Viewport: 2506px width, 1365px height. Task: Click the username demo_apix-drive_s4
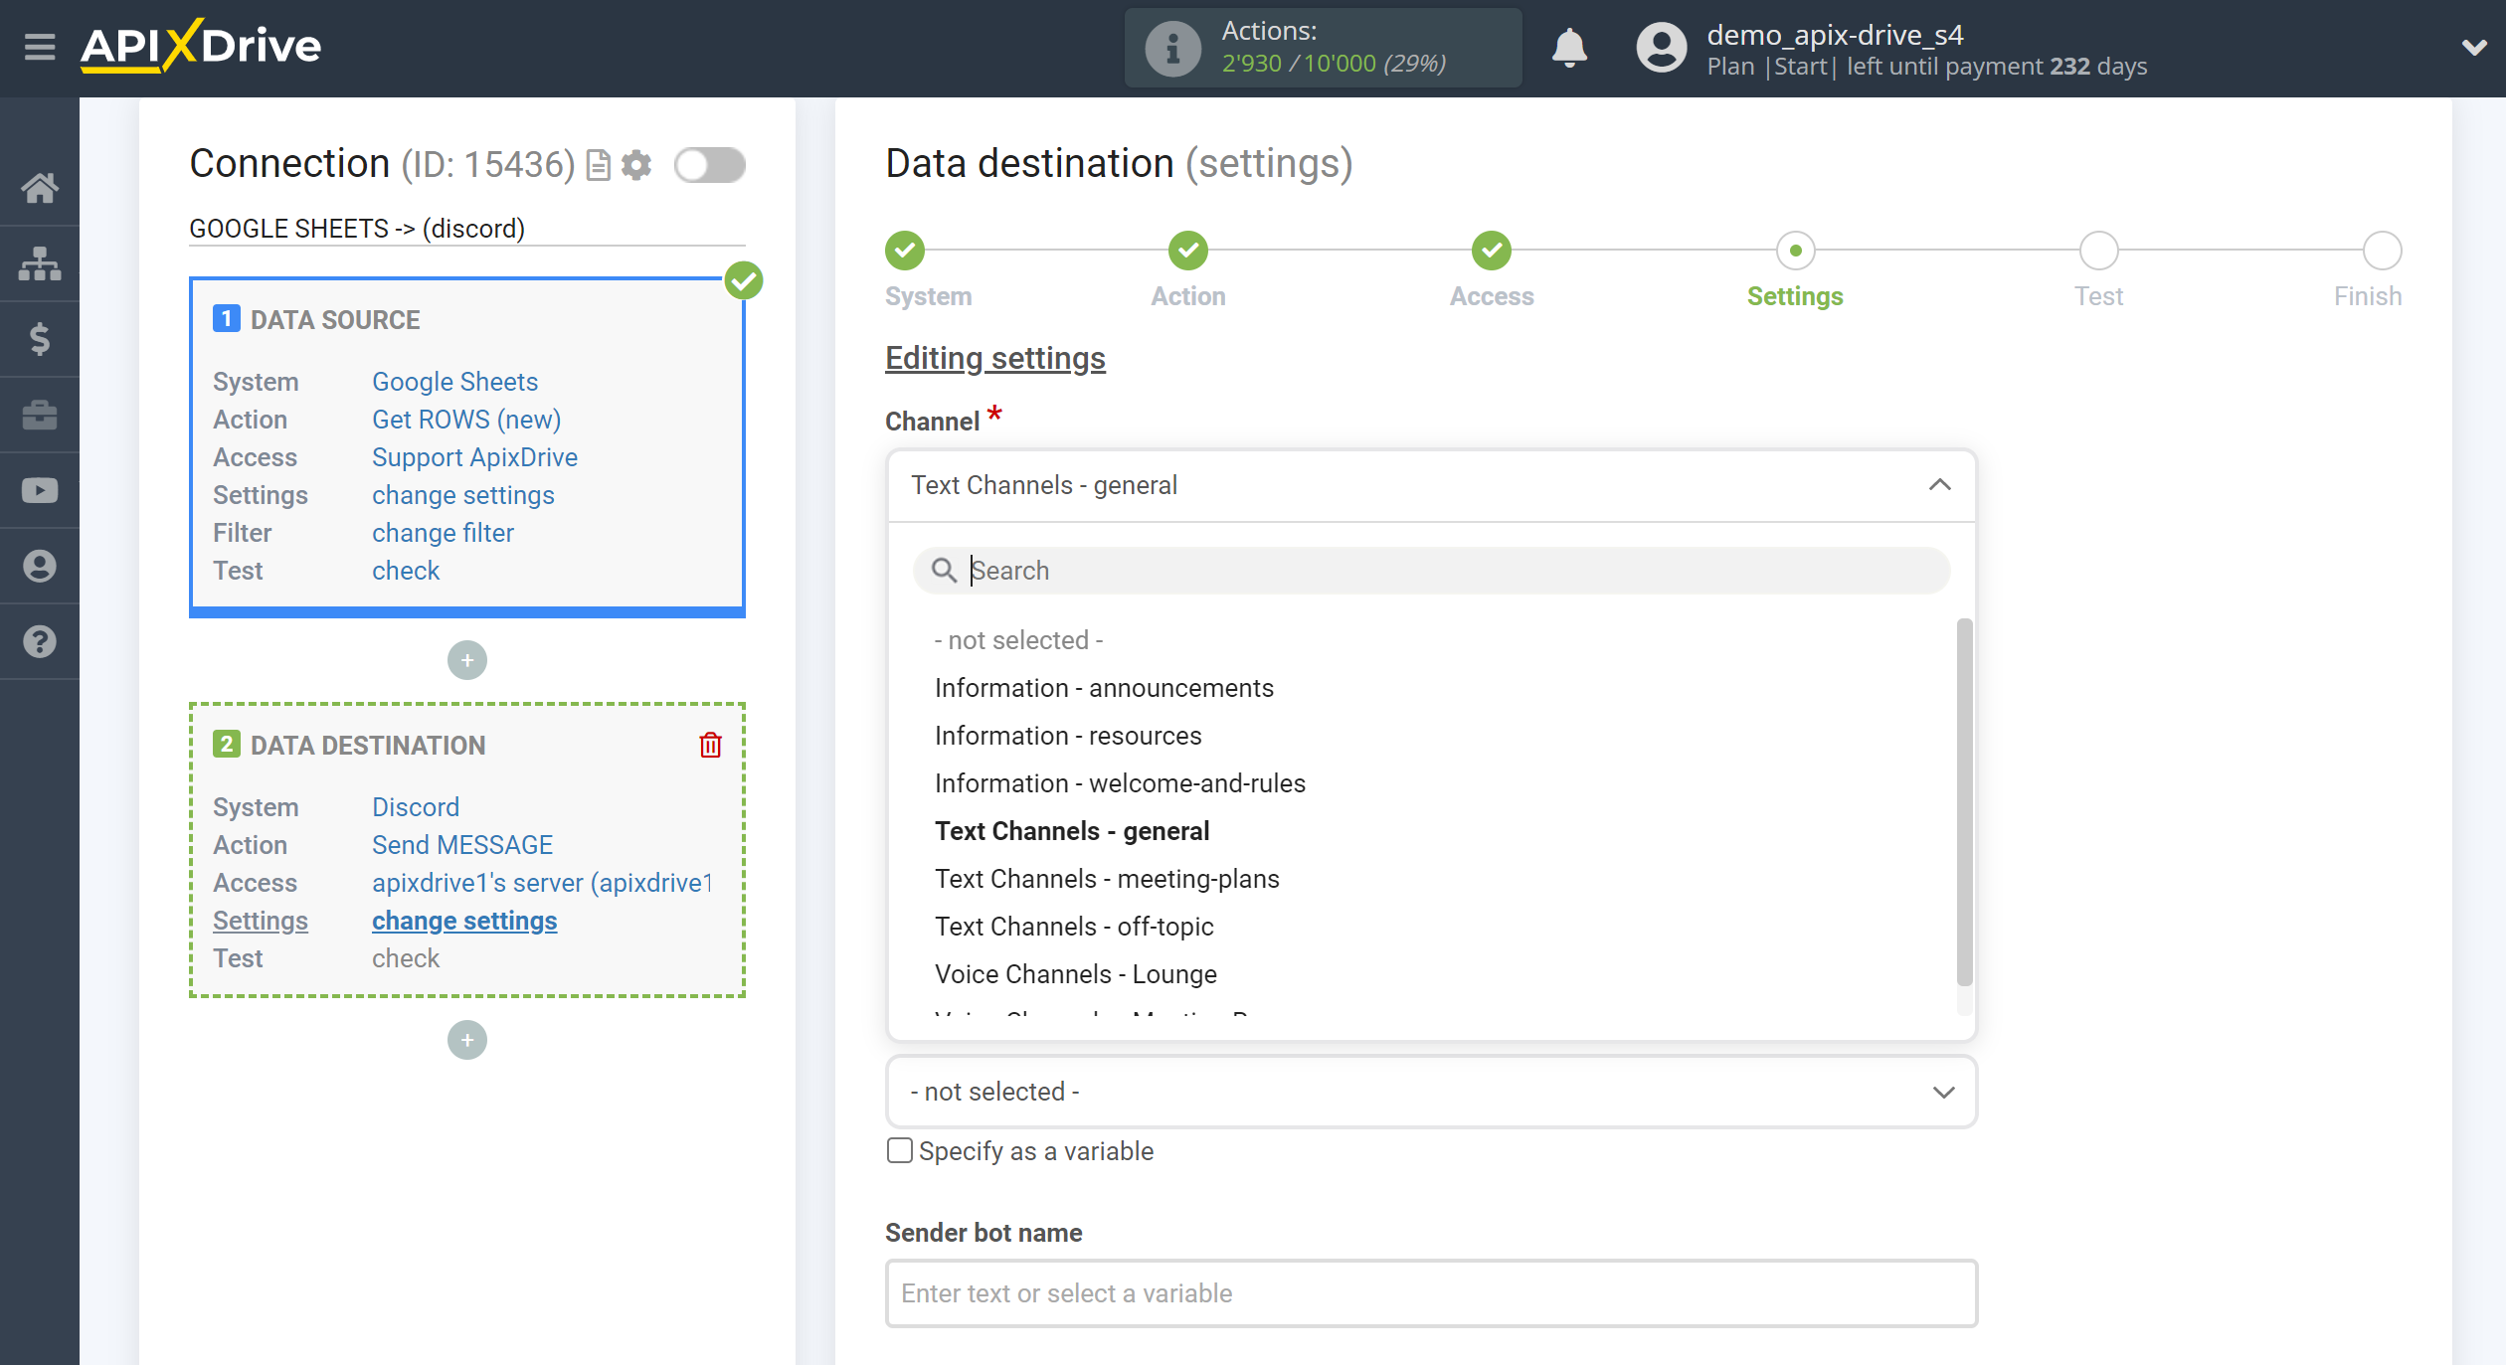[1835, 35]
